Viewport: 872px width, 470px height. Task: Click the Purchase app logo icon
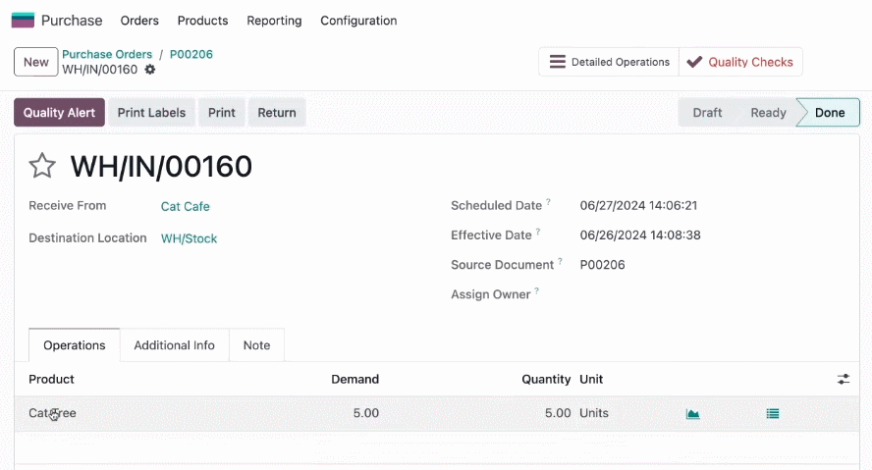[x=23, y=21]
